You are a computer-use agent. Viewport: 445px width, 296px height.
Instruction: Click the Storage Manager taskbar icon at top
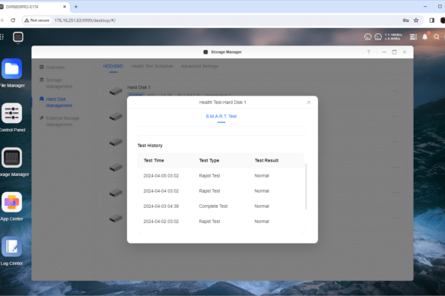tap(18, 37)
